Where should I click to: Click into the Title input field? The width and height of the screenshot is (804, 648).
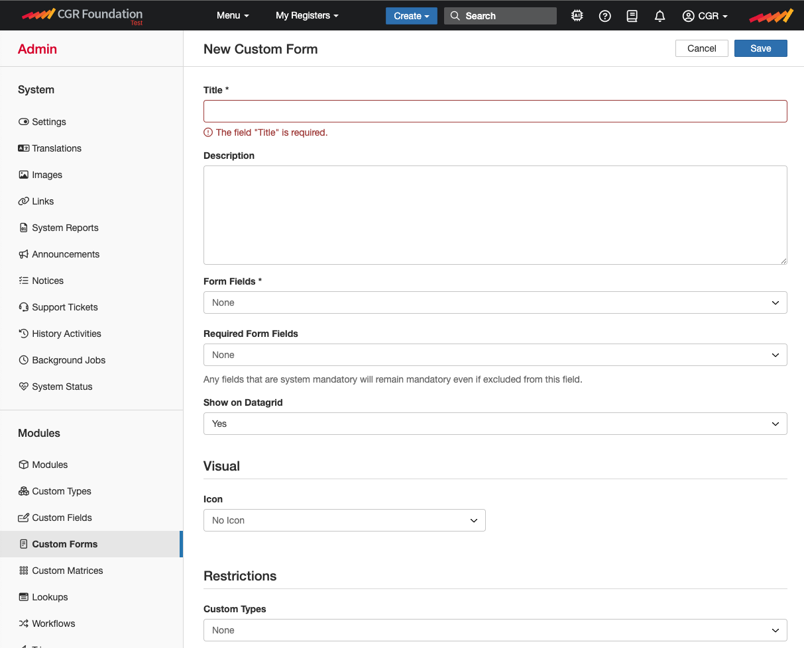[x=495, y=111]
